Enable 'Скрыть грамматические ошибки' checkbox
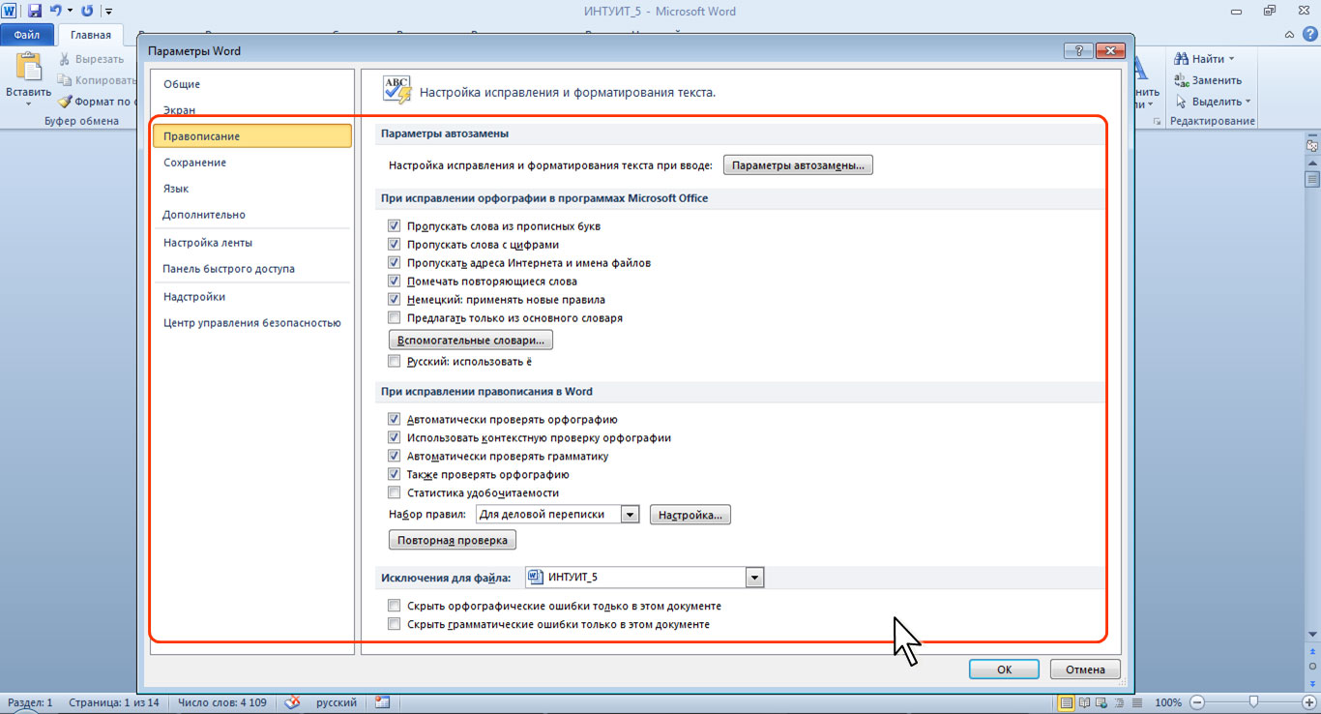The width and height of the screenshot is (1321, 714). (x=394, y=625)
